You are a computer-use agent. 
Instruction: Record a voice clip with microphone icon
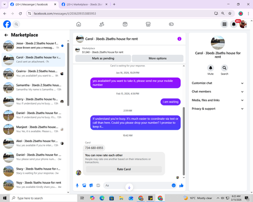point(77,185)
